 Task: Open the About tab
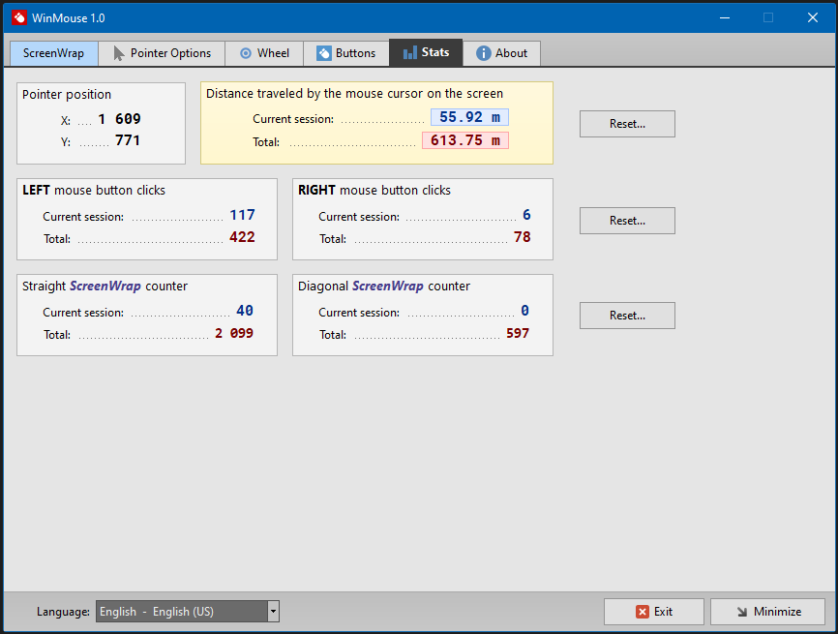click(501, 53)
